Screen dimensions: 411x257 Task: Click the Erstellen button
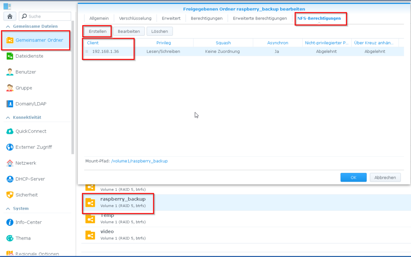[98, 31]
